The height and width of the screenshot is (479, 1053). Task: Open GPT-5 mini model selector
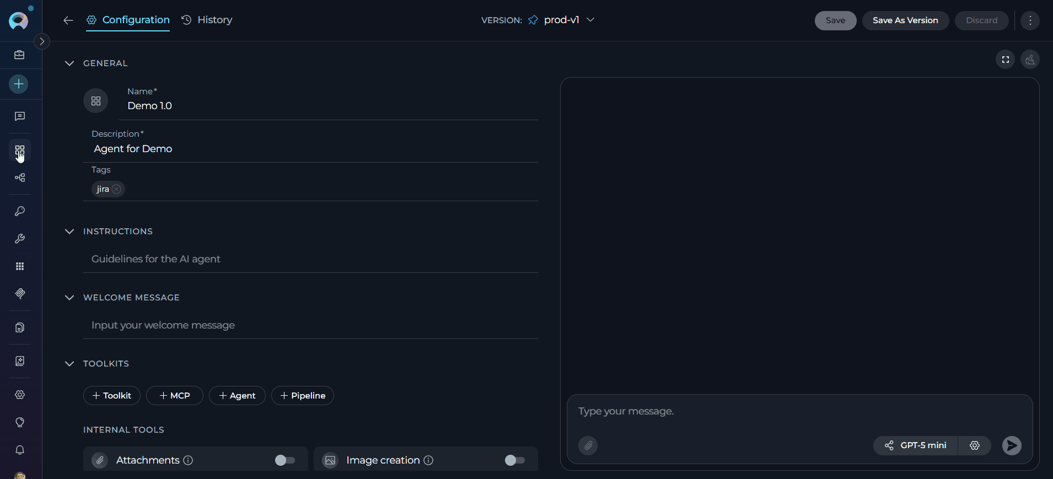click(916, 445)
